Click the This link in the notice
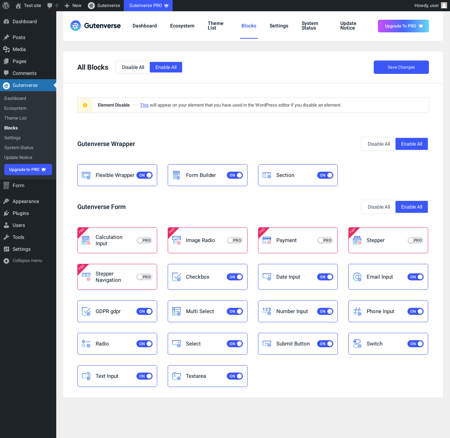This screenshot has height=438, width=450. tap(144, 105)
